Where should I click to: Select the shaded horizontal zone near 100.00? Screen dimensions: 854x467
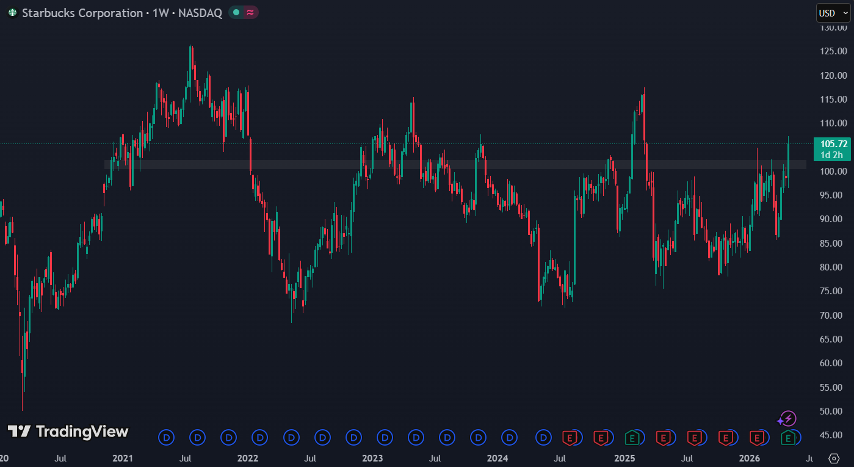[455, 164]
